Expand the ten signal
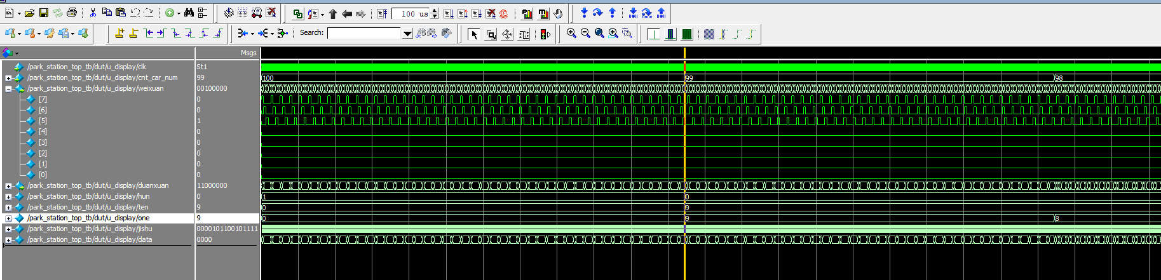This screenshot has width=1161, height=280. pyautogui.click(x=8, y=208)
